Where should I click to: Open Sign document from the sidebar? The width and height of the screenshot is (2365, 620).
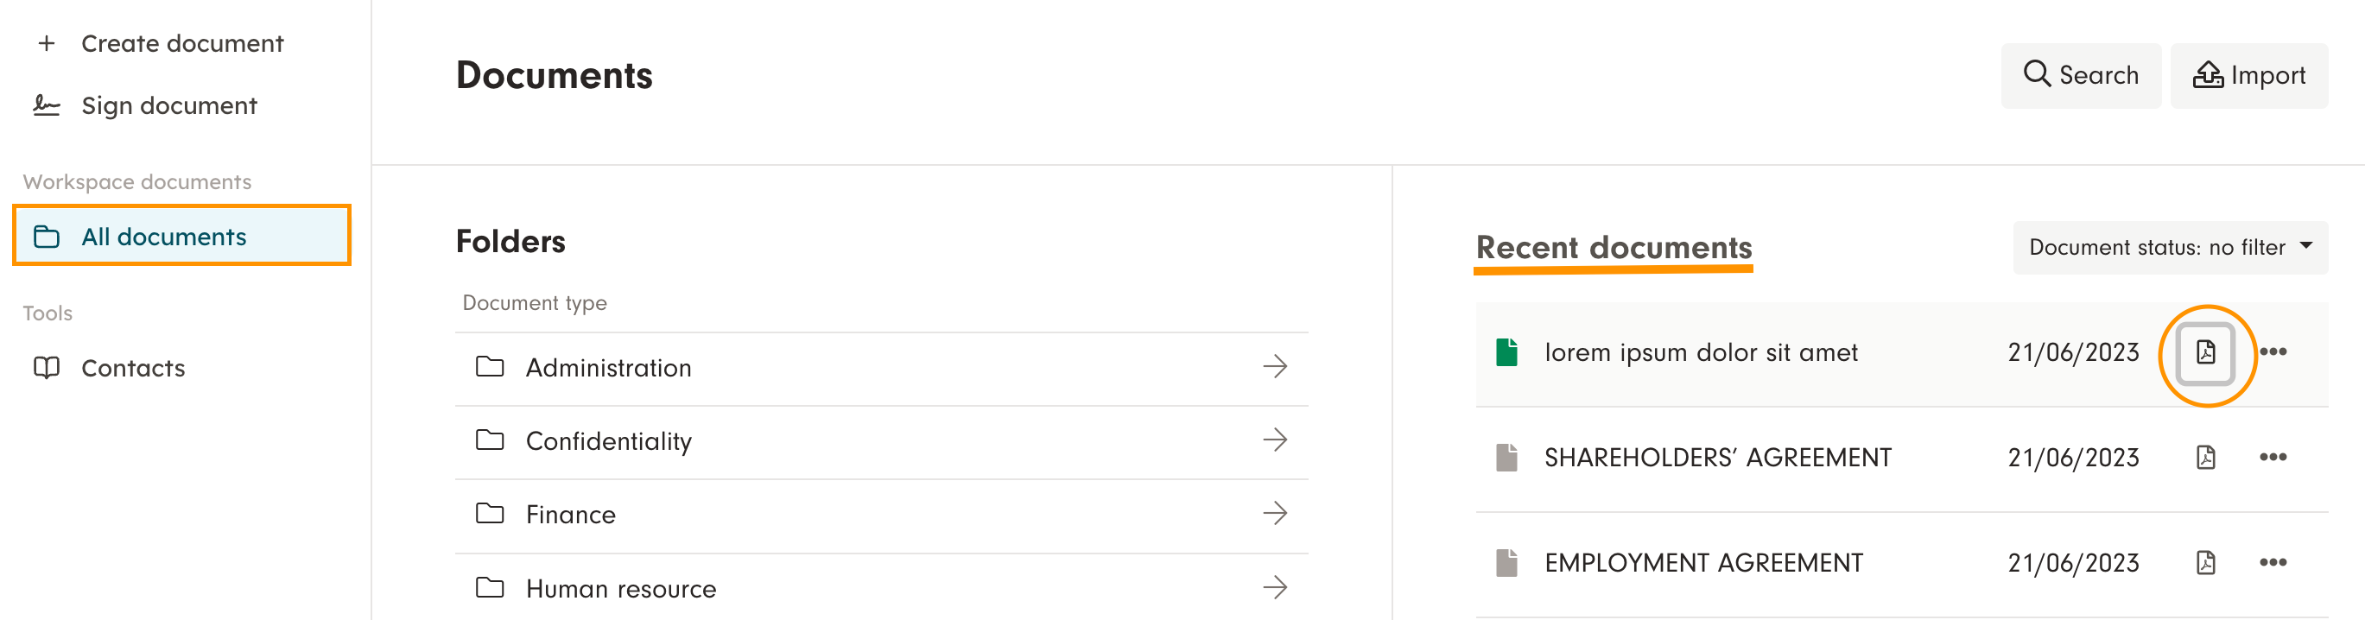coord(169,105)
